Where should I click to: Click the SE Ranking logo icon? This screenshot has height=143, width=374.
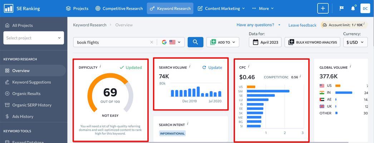pyautogui.click(x=9, y=9)
